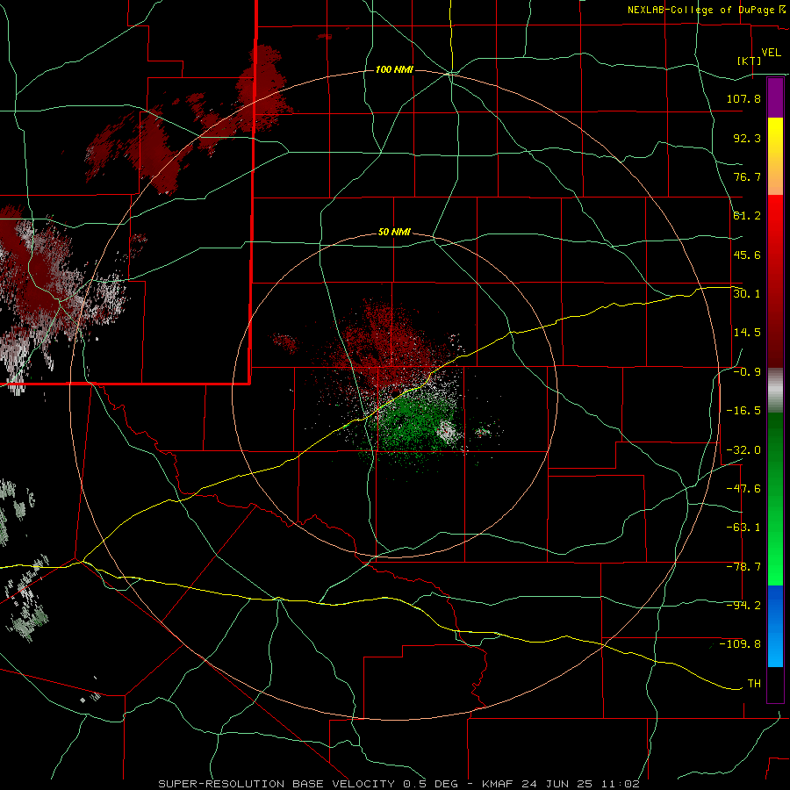Screen dimensions: 790x790
Task: Select the -109.8 velocity scale value
Action: click(x=740, y=644)
